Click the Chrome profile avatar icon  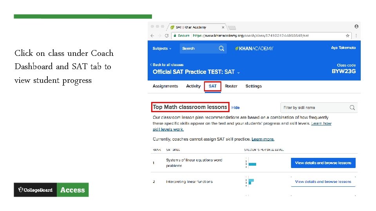(x=356, y=26)
